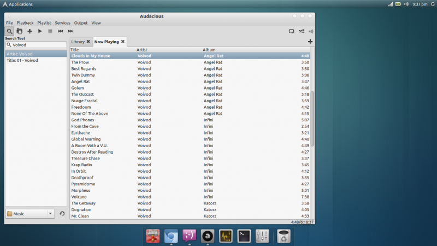
Task: Click the system tray volume icon
Action: tap(406, 4)
